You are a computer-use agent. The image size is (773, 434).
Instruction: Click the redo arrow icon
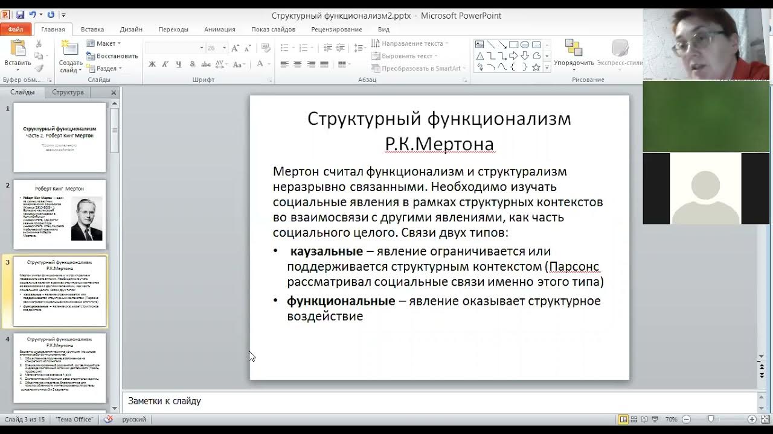click(51, 15)
